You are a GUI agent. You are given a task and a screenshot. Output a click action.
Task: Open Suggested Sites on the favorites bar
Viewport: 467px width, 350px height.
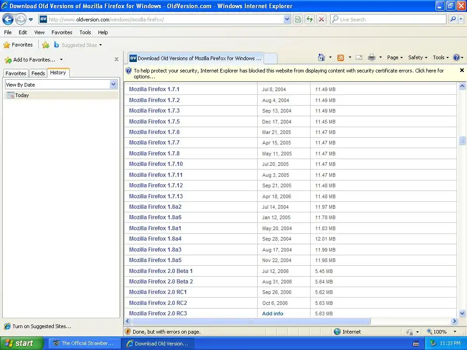78,45
